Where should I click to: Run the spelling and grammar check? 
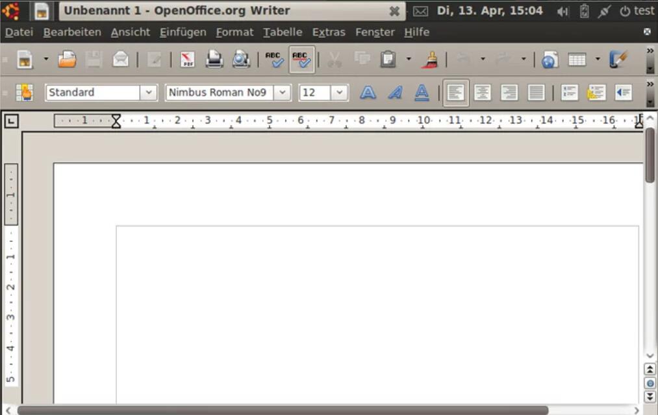coord(275,60)
